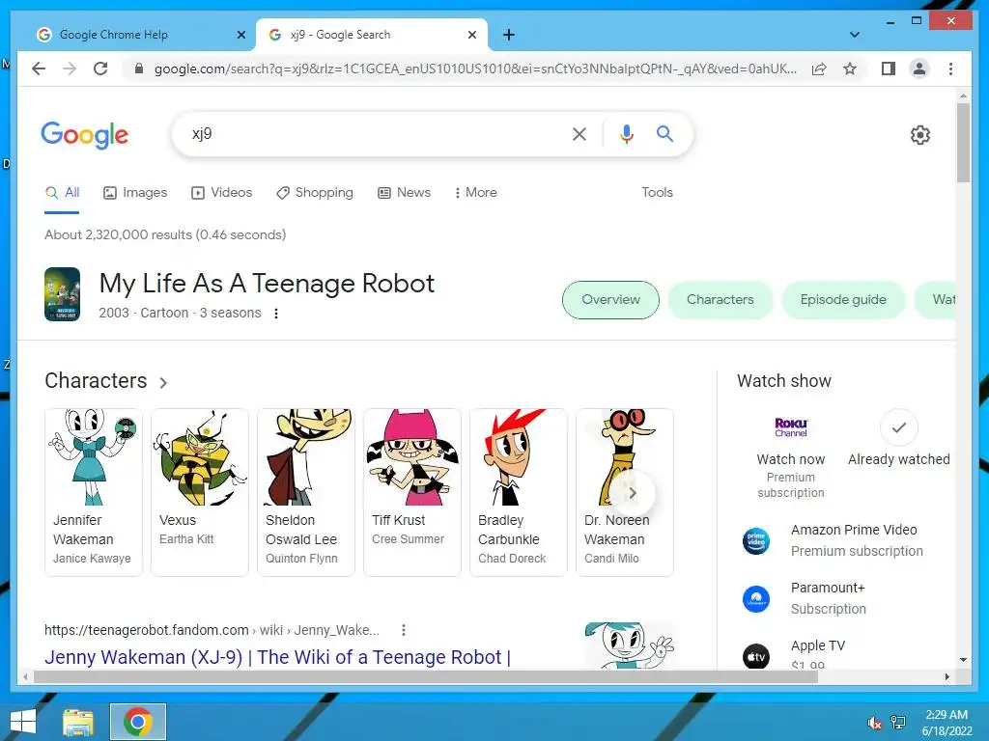This screenshot has width=989, height=741.
Task: Close the Google Chrome Help tab
Action: pyautogui.click(x=240, y=35)
